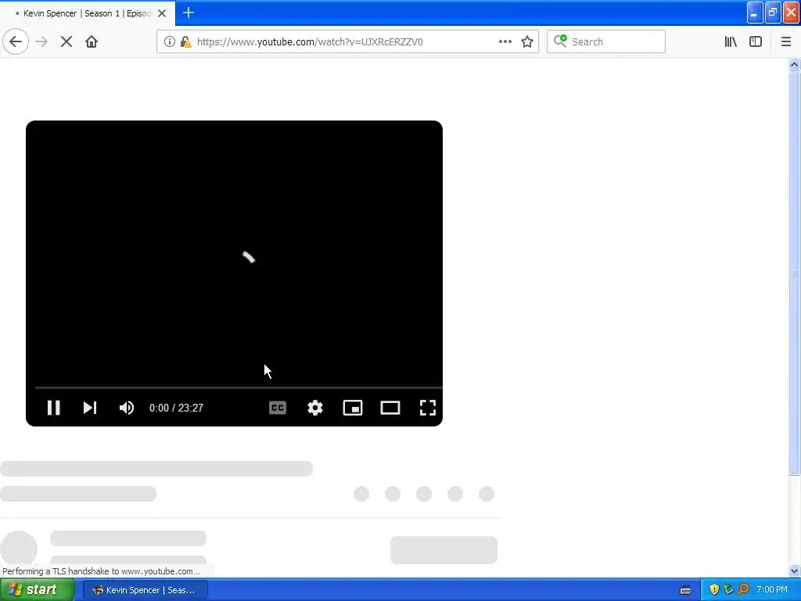This screenshot has width=801, height=601.
Task: Skip to the next video
Action: (90, 408)
